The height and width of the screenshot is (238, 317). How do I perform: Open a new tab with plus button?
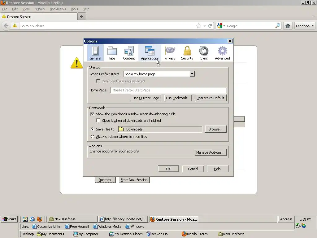pyautogui.click(x=82, y=16)
